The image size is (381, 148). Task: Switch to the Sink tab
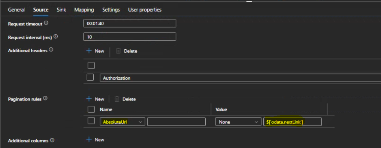coord(61,10)
